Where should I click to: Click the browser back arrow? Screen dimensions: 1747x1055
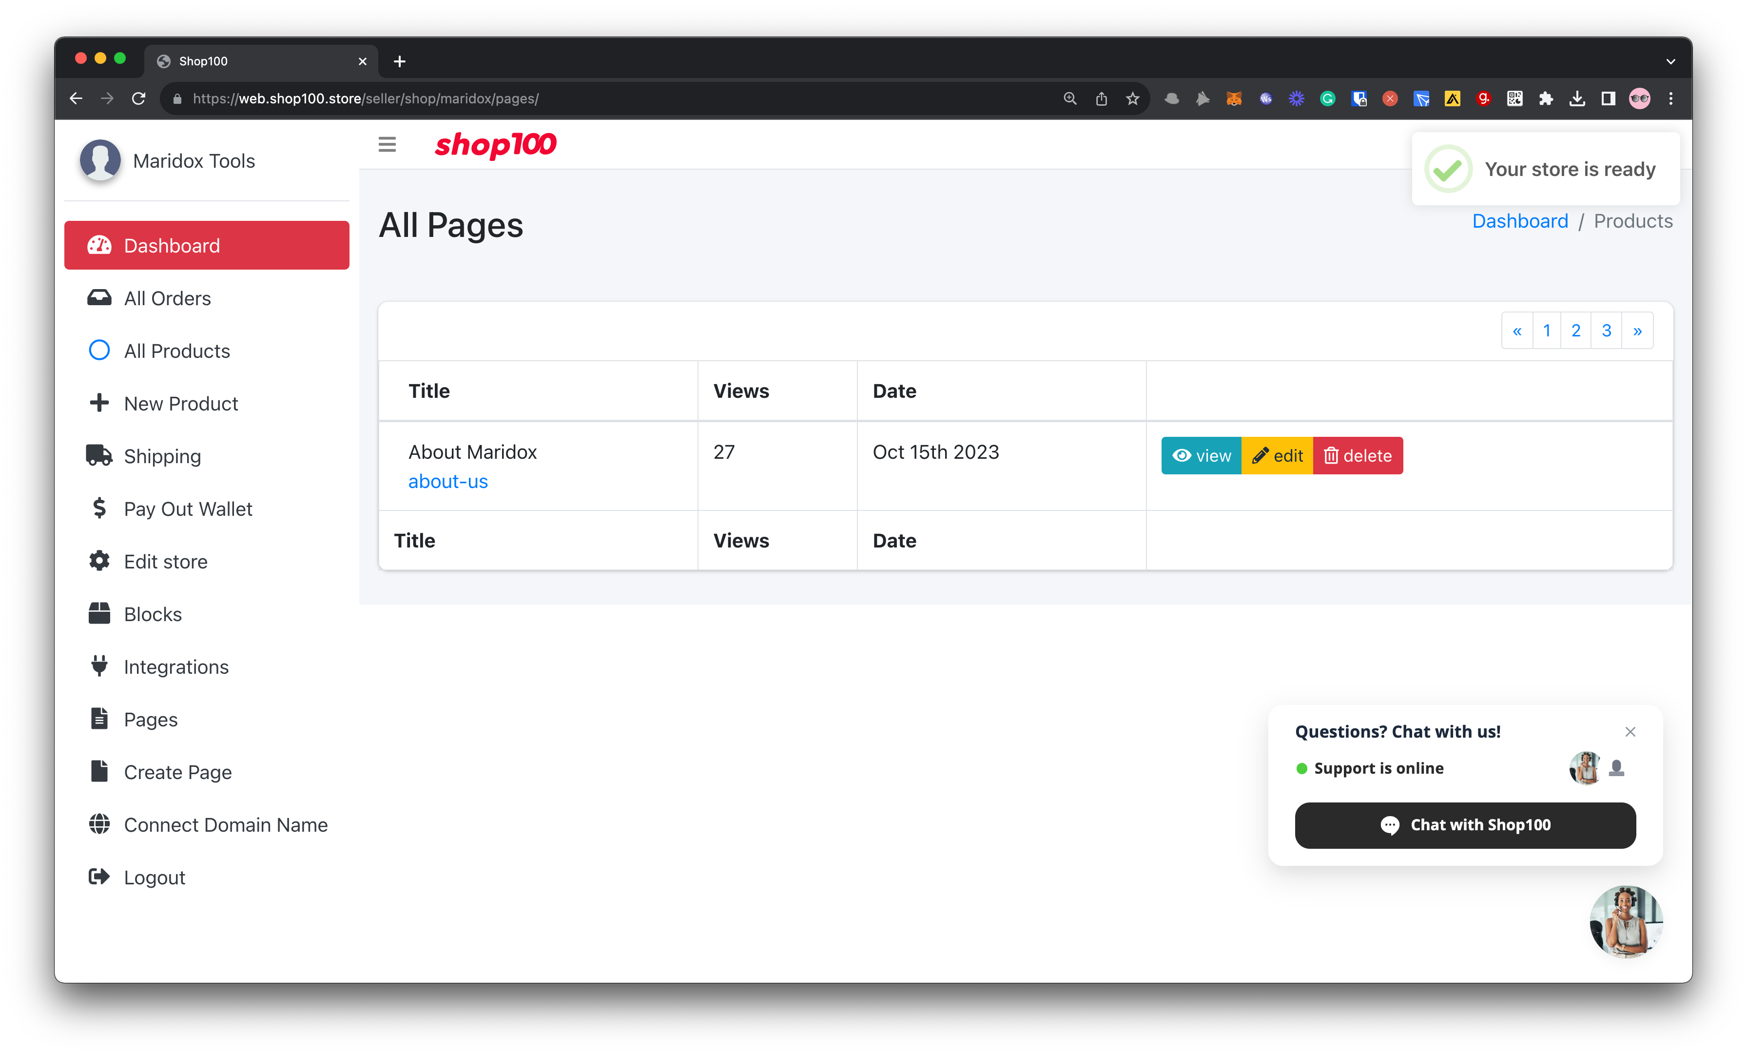76,98
